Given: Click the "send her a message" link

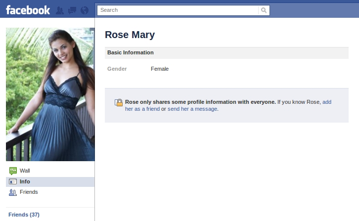Looking at the screenshot, I should coord(192,109).
